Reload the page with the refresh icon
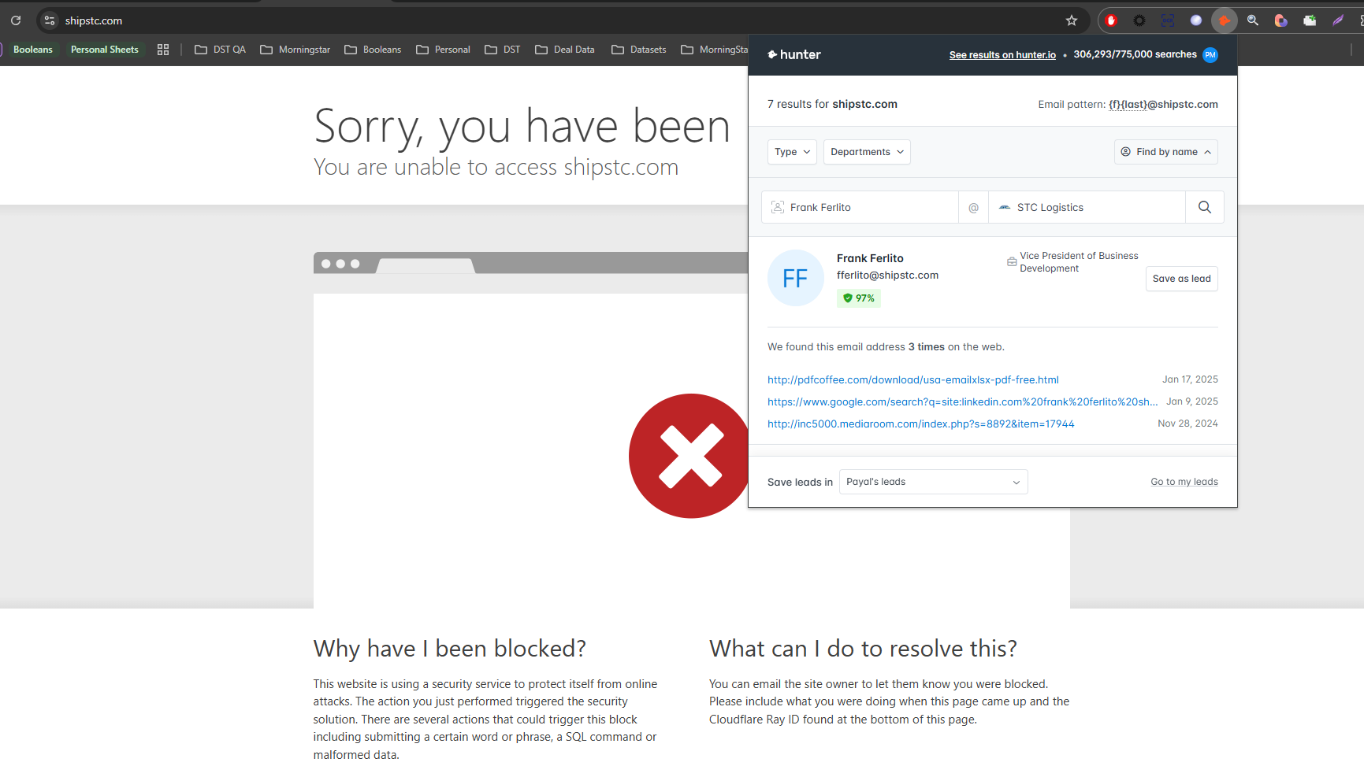The height and width of the screenshot is (777, 1364). tap(16, 20)
